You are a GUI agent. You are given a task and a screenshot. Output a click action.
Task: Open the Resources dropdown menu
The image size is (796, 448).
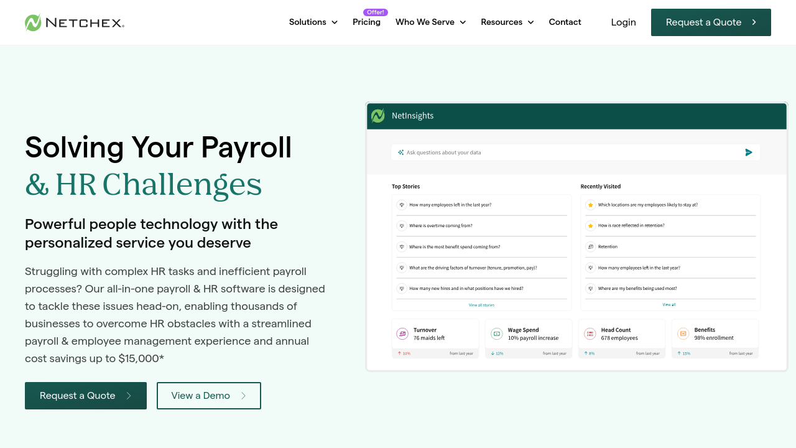click(x=507, y=22)
